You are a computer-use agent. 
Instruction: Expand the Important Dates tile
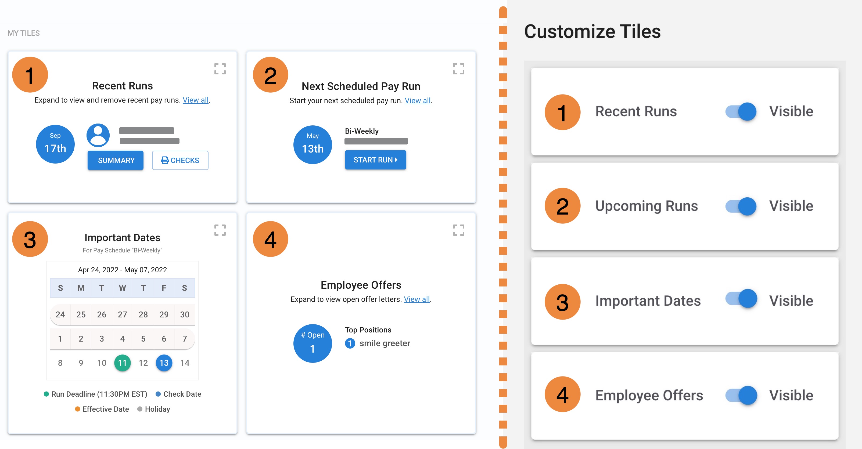point(220,230)
